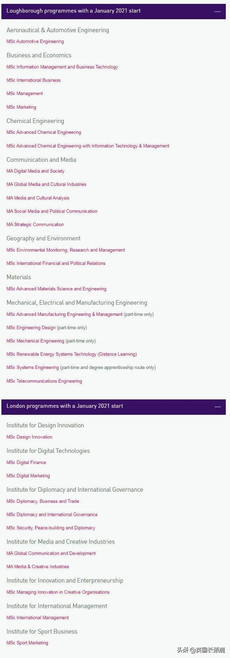Open MSc Design Innovation link
This screenshot has height=658, width=230.
29,437
